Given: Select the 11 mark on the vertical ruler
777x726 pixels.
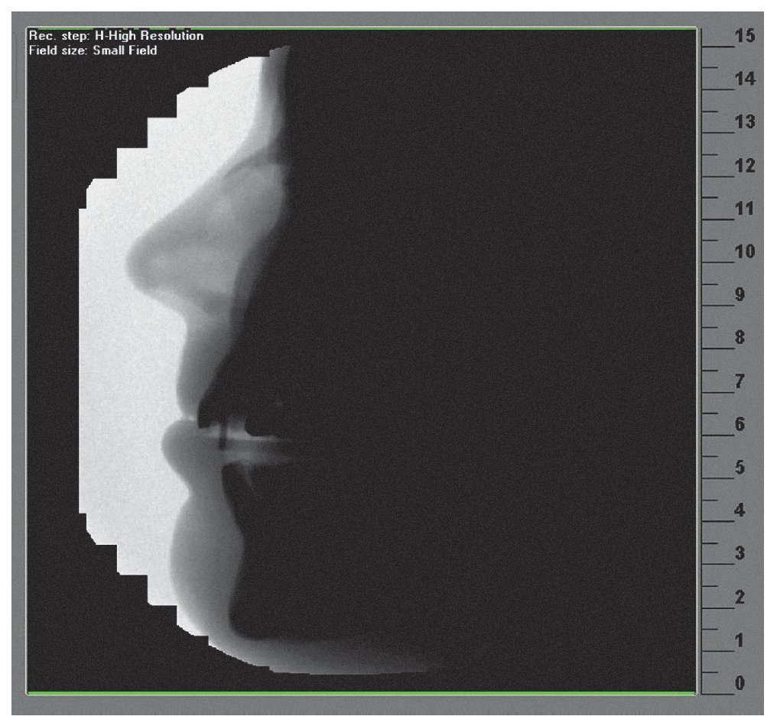Looking at the screenshot, I should [x=743, y=209].
